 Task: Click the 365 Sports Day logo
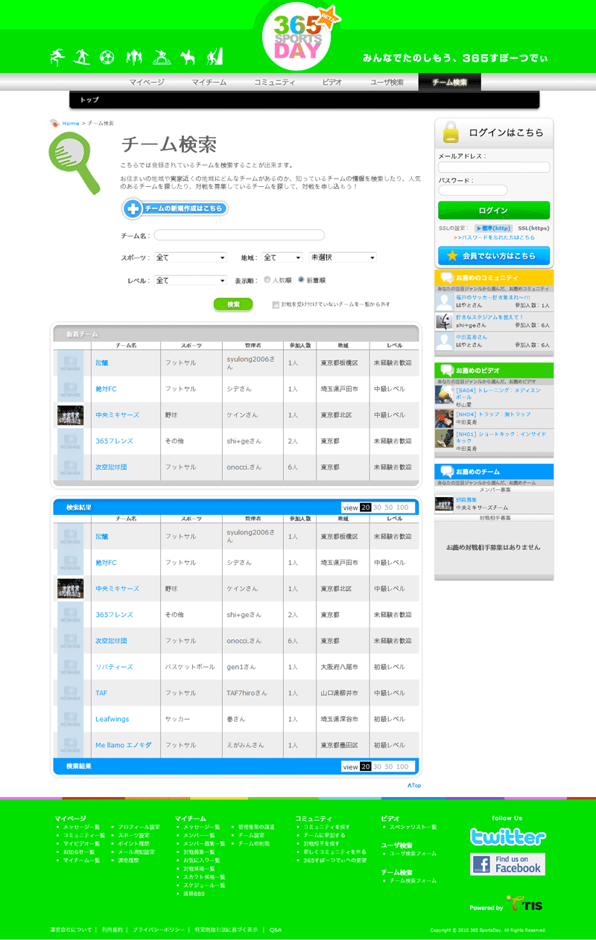click(x=298, y=38)
